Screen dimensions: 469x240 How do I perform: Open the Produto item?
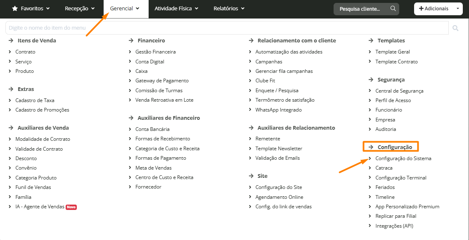24,71
